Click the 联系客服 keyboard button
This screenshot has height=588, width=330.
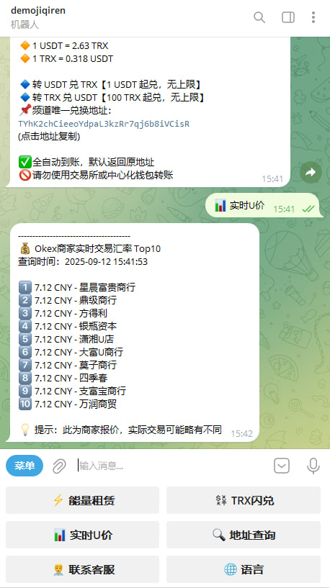tap(83, 569)
